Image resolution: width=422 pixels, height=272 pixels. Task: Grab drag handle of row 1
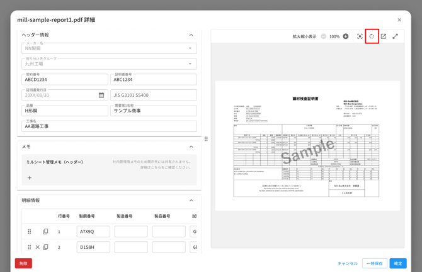click(30, 231)
